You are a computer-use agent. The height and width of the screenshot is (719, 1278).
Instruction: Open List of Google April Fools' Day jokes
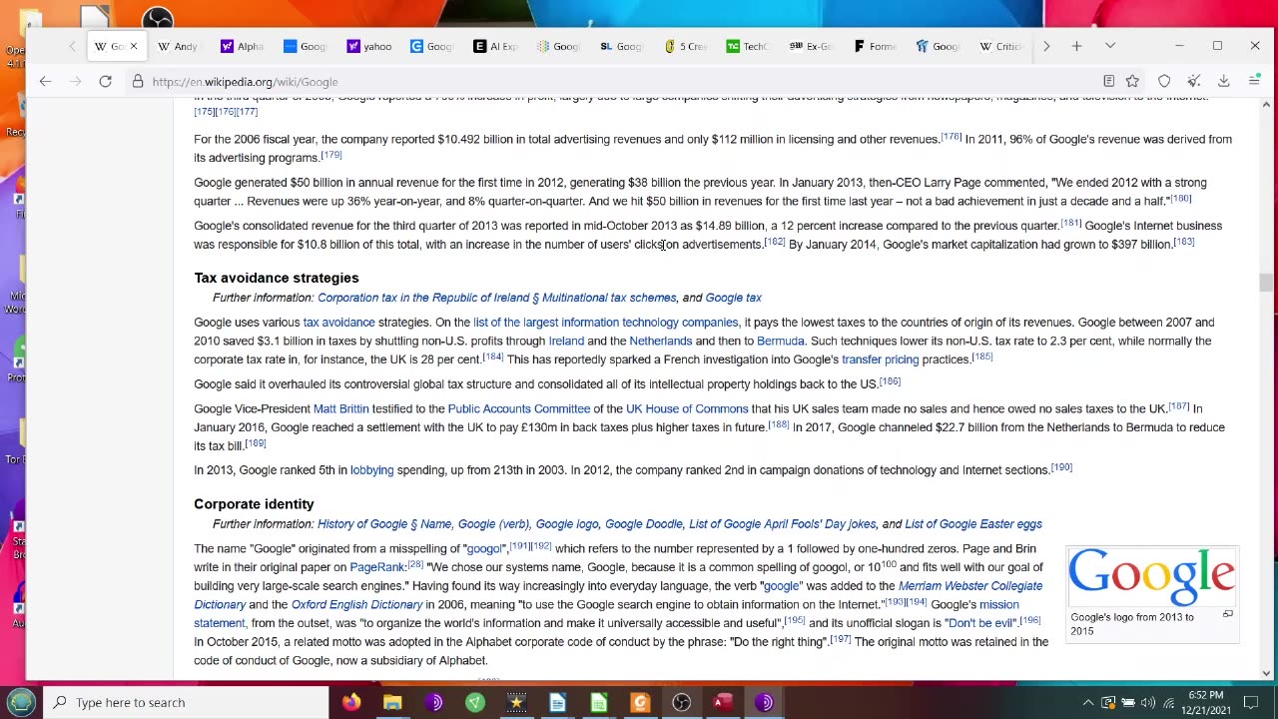pos(782,524)
